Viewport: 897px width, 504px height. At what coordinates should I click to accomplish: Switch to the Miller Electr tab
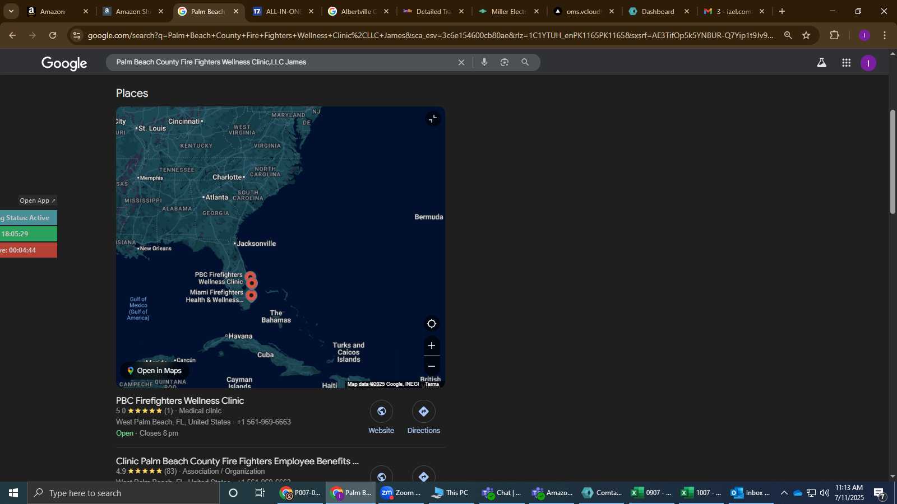508,11
